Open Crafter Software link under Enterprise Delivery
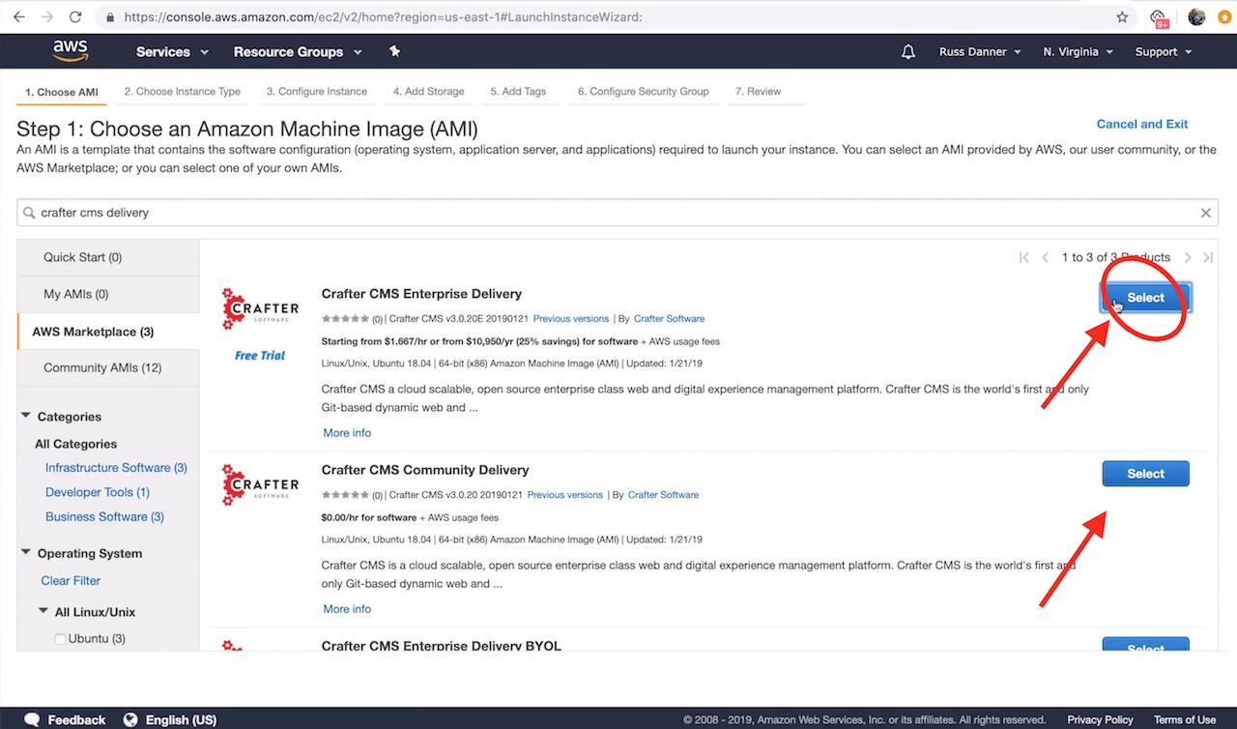This screenshot has height=729, width=1237. point(669,319)
